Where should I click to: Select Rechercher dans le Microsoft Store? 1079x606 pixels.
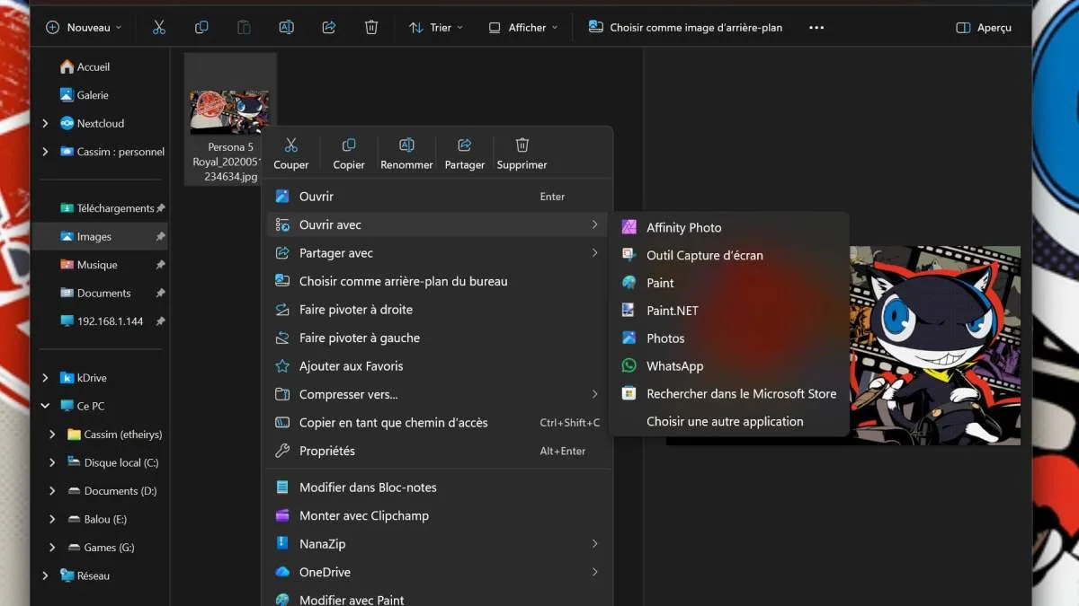click(728, 394)
